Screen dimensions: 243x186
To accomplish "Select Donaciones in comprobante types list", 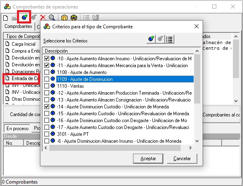I will tap(26, 72).
